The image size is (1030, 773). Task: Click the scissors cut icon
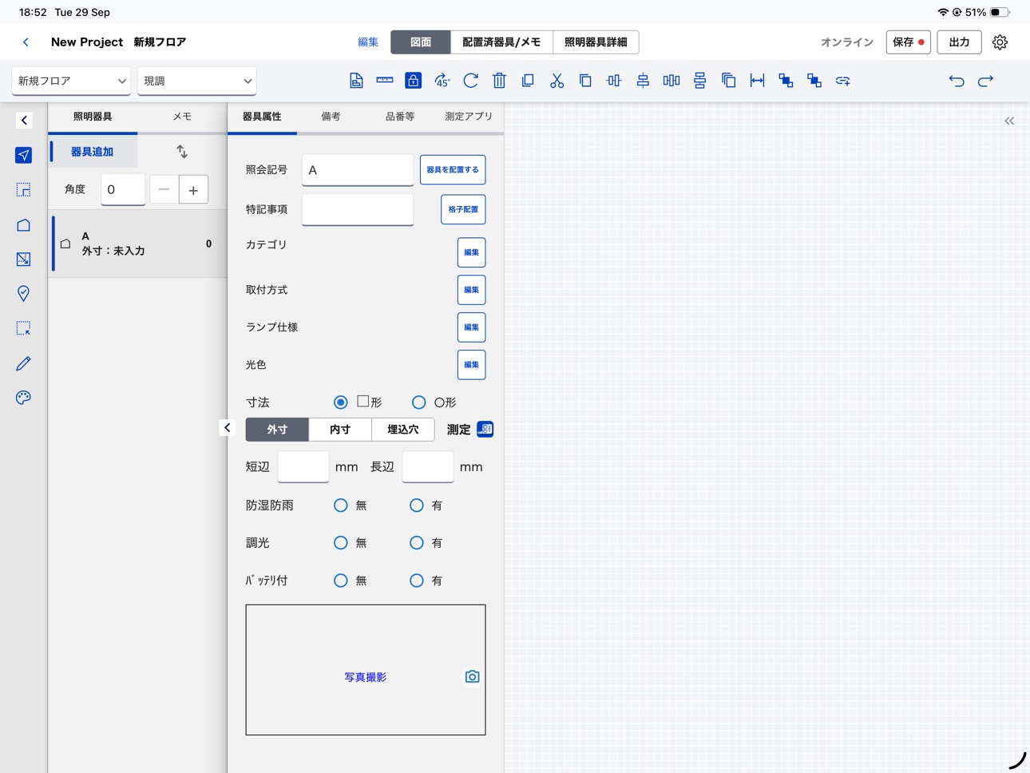(x=557, y=81)
